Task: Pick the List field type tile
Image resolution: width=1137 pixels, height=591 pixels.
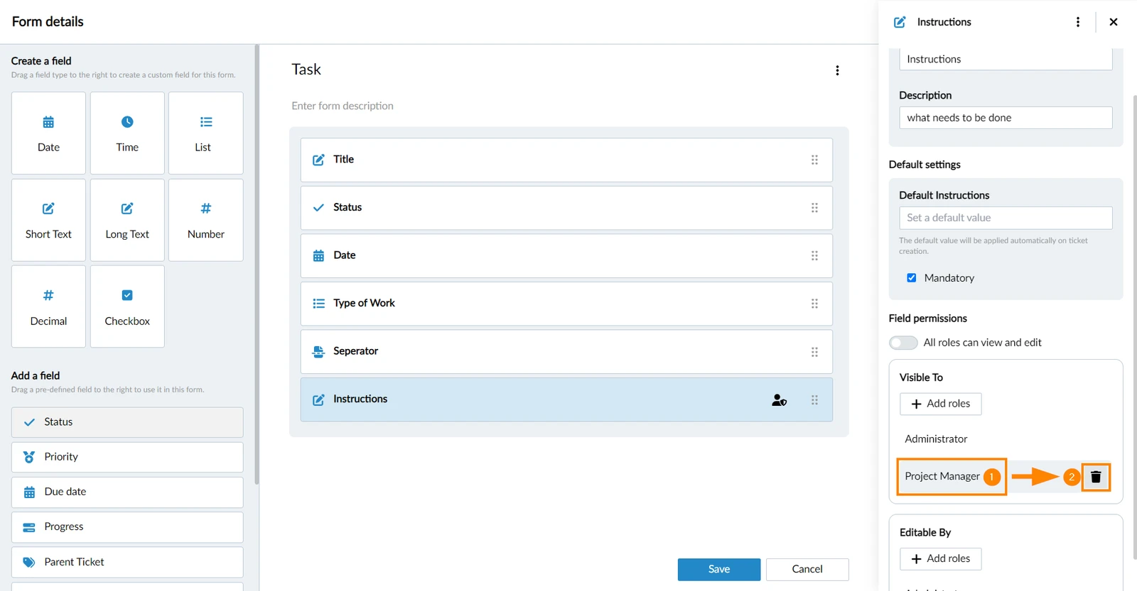Action: coord(205,133)
